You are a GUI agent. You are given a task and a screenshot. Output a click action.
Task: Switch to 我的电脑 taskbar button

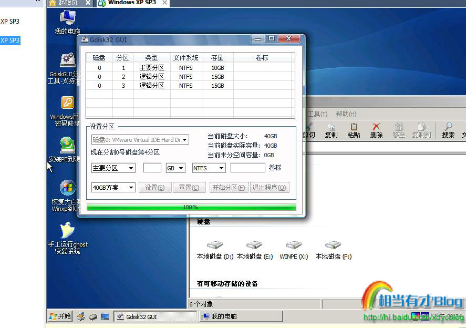click(x=241, y=316)
